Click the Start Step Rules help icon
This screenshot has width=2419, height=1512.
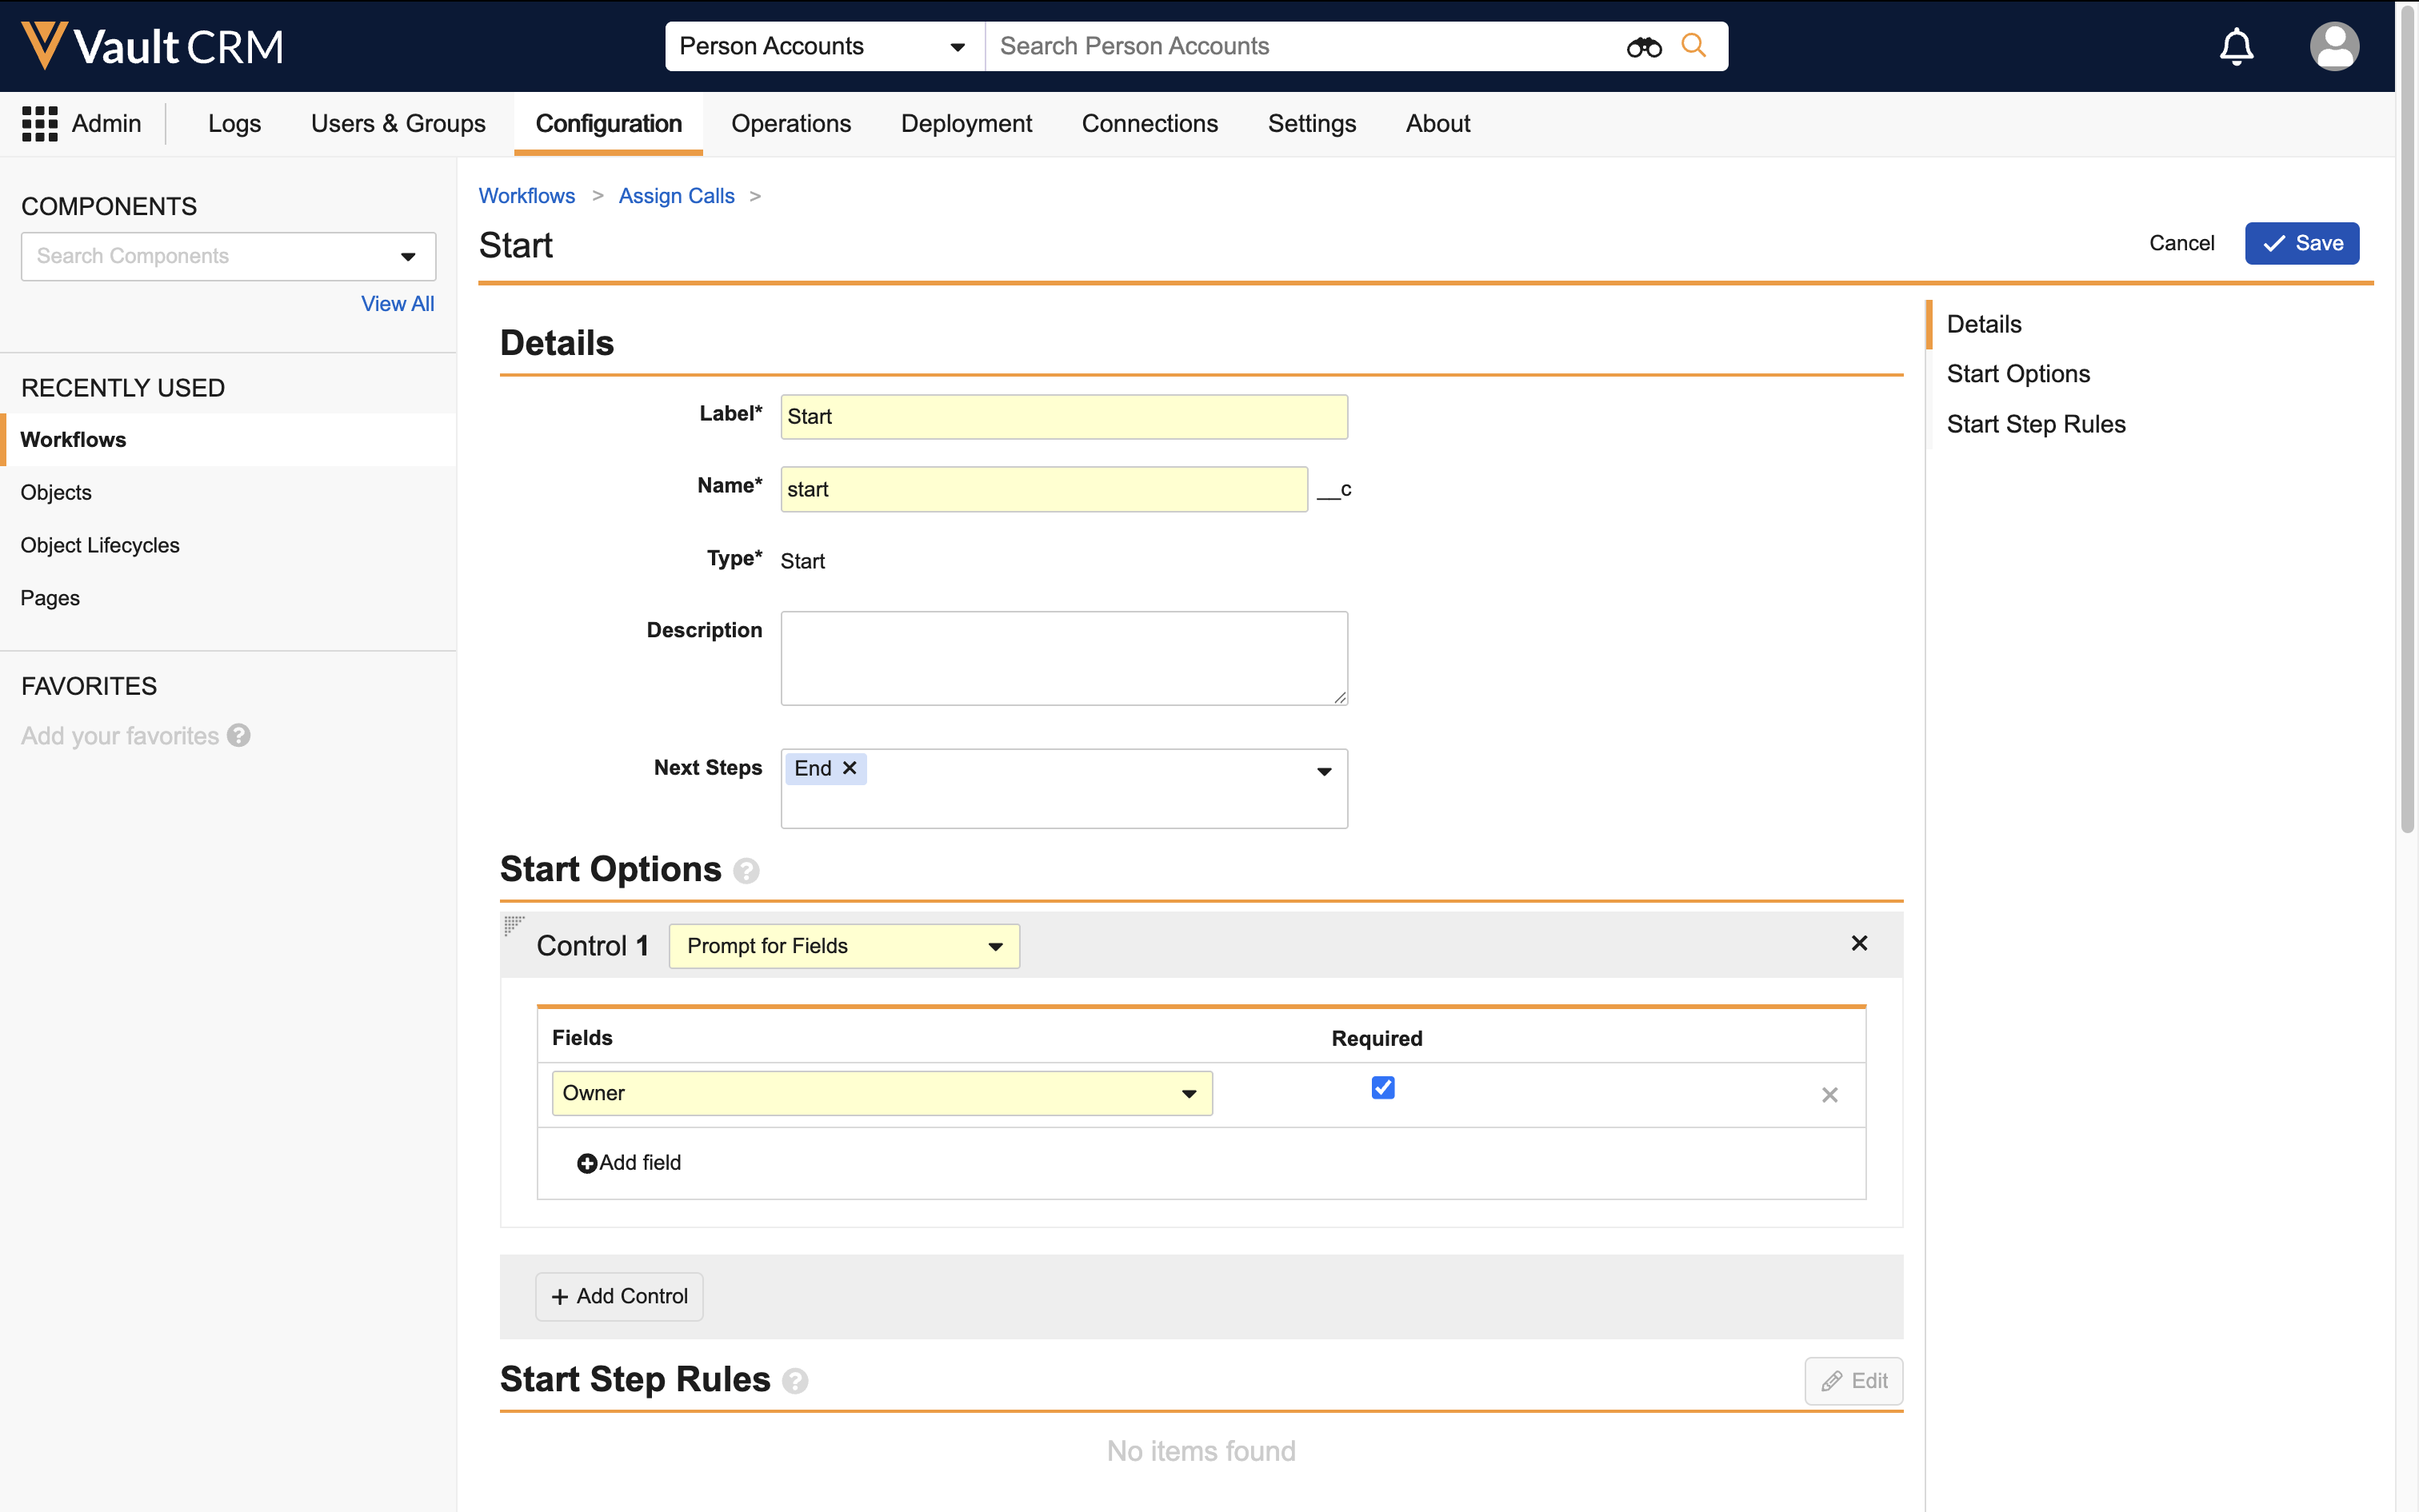click(795, 1381)
